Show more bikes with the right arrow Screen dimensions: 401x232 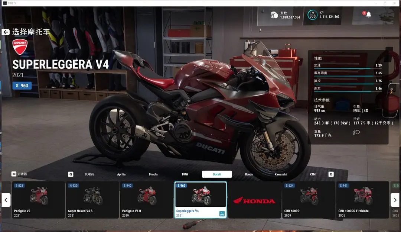click(x=395, y=200)
